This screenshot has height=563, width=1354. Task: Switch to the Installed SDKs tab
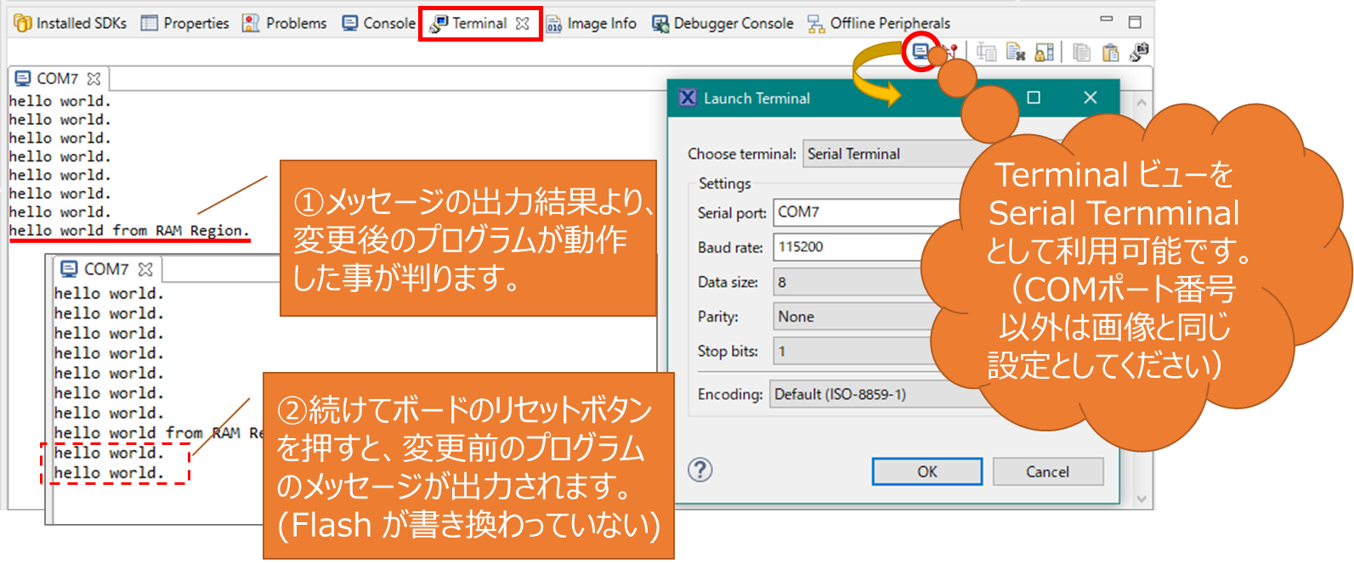[71, 24]
